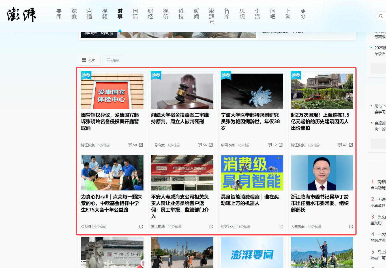Image resolution: width=386 pixels, height=268 pixels.
Task: Share icon on 浙江临海 article card
Action: [x=351, y=227]
